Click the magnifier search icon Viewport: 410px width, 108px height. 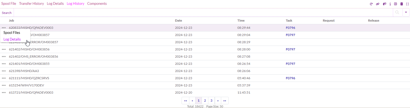coord(397,13)
